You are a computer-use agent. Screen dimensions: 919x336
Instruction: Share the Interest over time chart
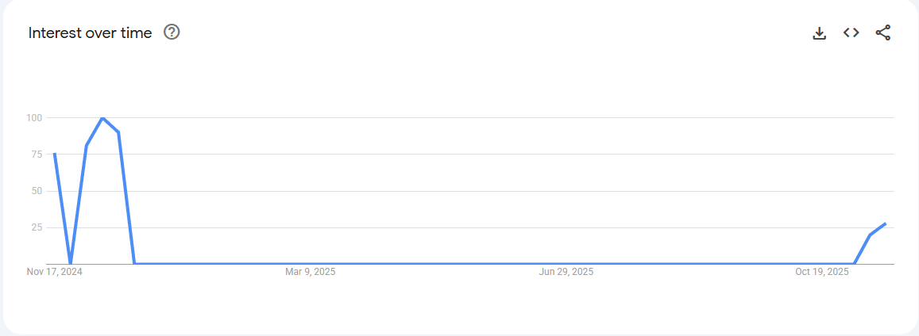click(882, 32)
